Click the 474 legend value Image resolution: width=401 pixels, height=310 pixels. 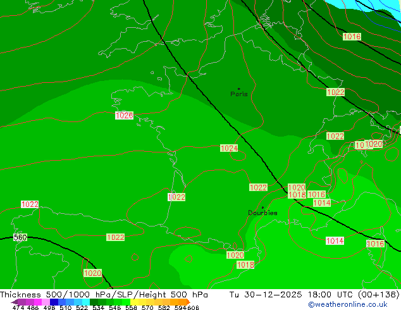(18, 307)
